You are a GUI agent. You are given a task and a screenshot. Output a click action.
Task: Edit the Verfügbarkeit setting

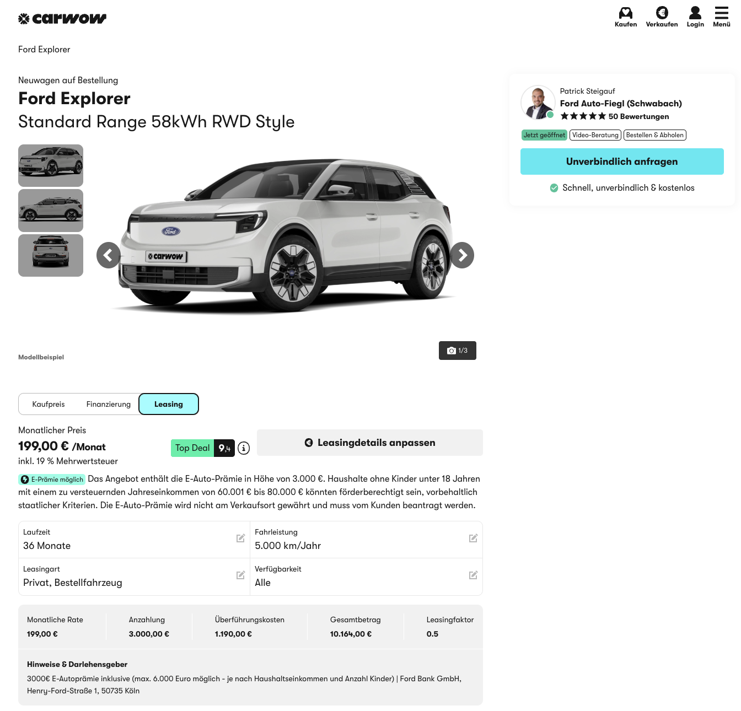coord(473,575)
